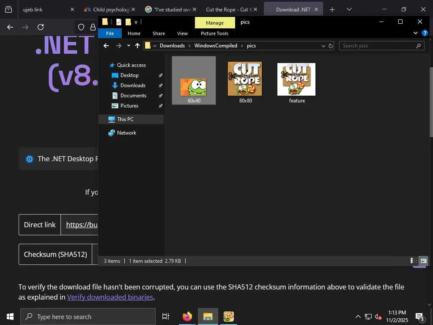Viewport: 433px width, 325px height.
Task: Click WindowsCompiled in the address breadcrumb
Action: pyautogui.click(x=216, y=46)
